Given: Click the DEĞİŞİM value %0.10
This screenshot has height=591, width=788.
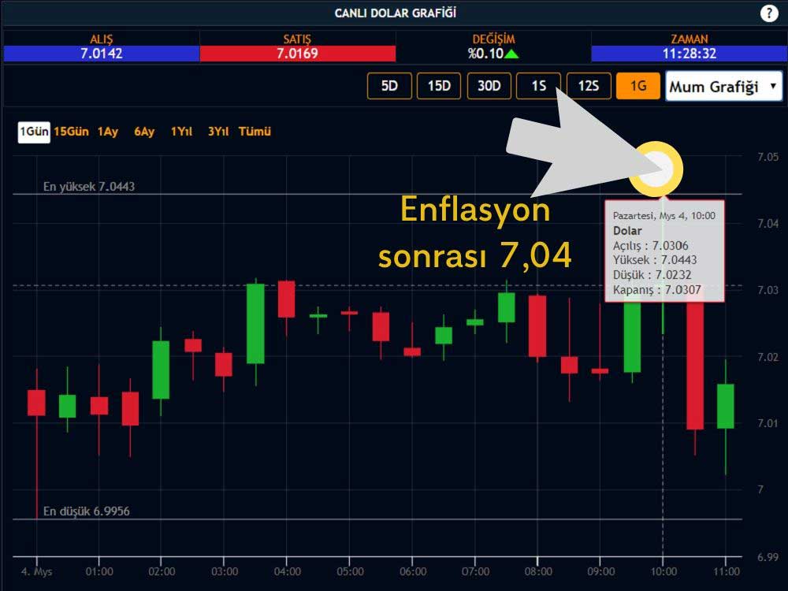Looking at the screenshot, I should (485, 54).
